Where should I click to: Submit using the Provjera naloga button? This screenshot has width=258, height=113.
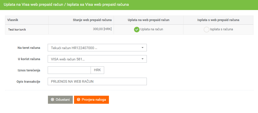(92, 100)
